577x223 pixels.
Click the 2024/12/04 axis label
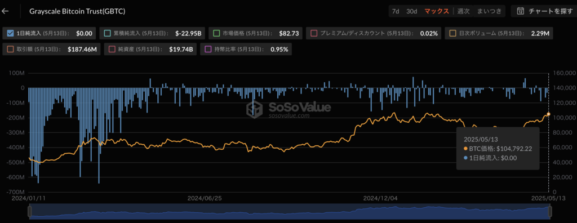pos(380,198)
